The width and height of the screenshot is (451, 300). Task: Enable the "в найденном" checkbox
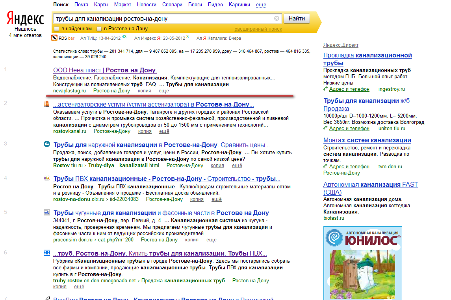tap(57, 29)
